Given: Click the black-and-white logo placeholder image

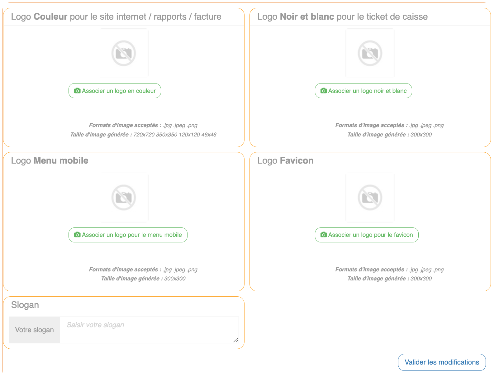Looking at the screenshot, I should pos(370,53).
